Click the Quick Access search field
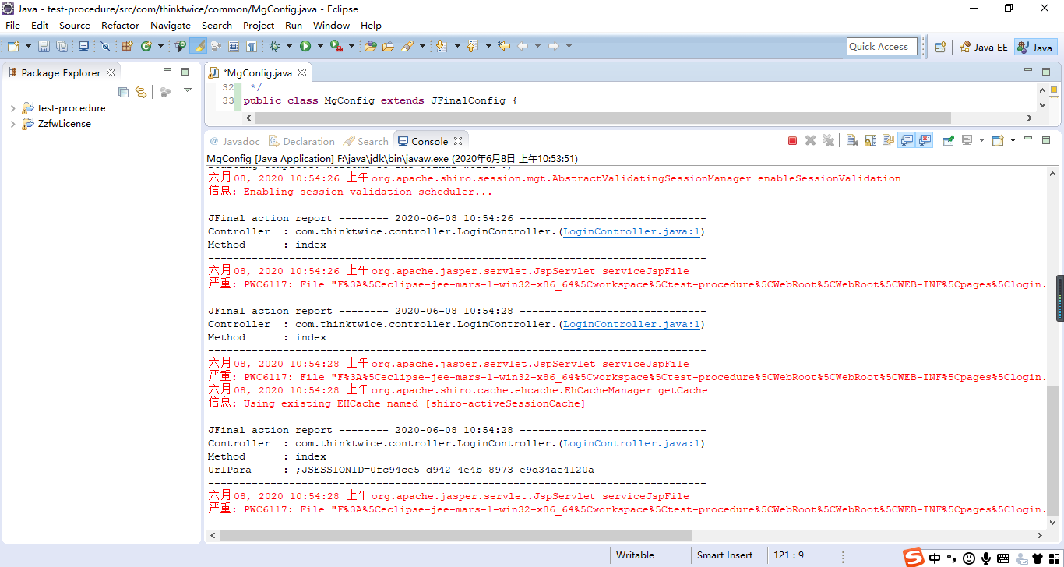Screen dimensions: 1064x567 point(880,47)
